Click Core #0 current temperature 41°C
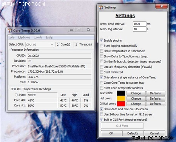Image resolution: width=176 pixels, height=142 pixels. point(42,100)
